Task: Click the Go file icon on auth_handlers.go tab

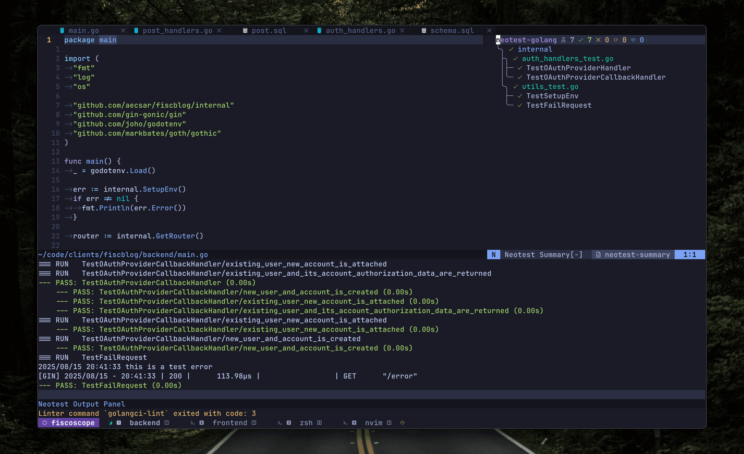Action: tap(319, 30)
